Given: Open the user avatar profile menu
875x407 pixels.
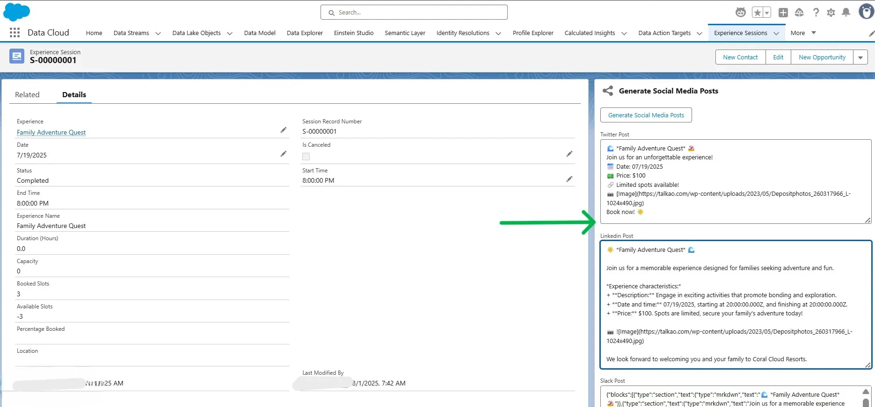Looking at the screenshot, I should coord(866,12).
